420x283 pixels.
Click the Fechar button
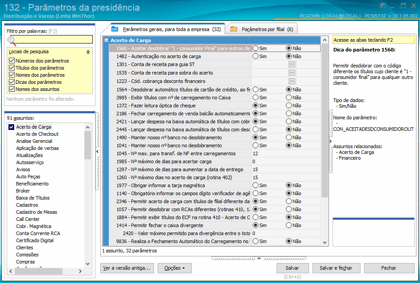tap(389, 268)
